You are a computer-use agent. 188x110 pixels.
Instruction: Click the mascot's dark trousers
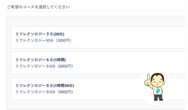pos(158,97)
